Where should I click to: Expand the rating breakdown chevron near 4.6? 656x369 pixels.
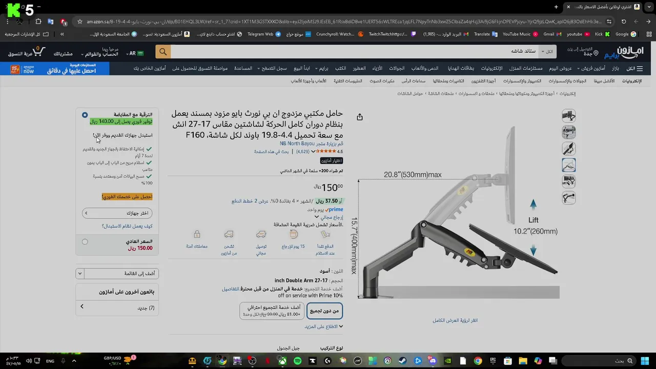tap(313, 152)
